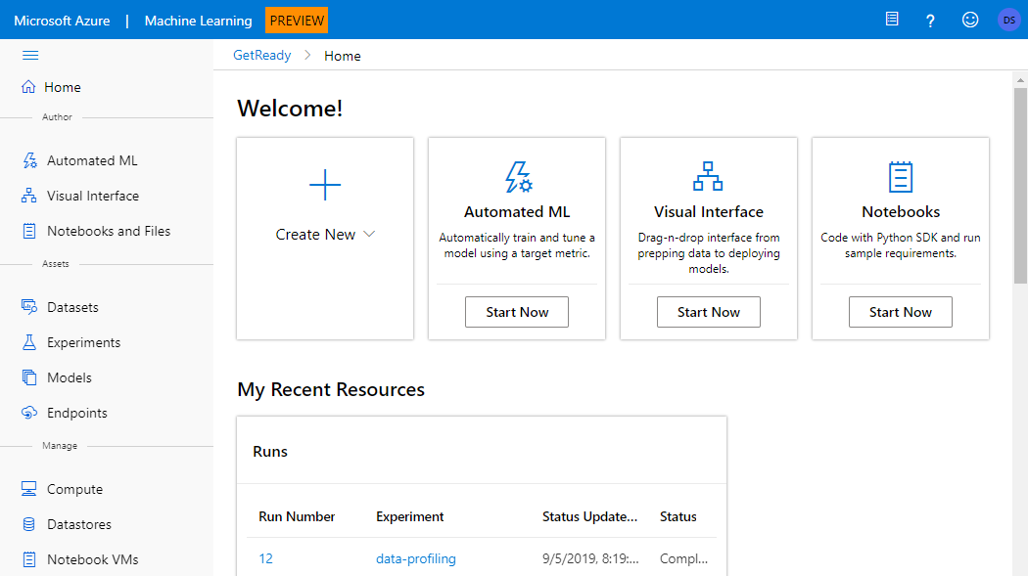Go to Datasets label in sidebar
This screenshot has height=576, width=1028.
[72, 307]
